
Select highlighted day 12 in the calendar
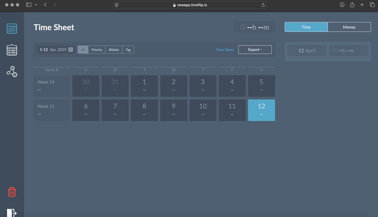[261, 110]
